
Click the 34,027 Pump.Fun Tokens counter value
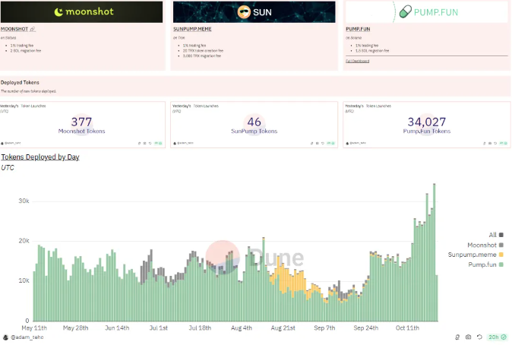point(426,122)
